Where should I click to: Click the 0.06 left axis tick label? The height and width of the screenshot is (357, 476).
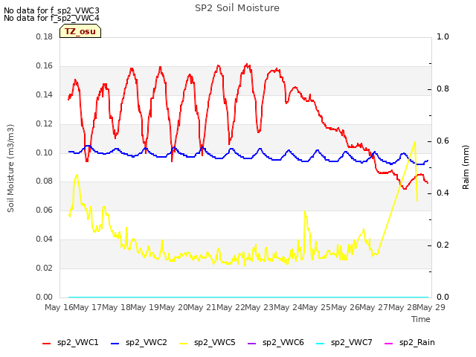coord(45,210)
